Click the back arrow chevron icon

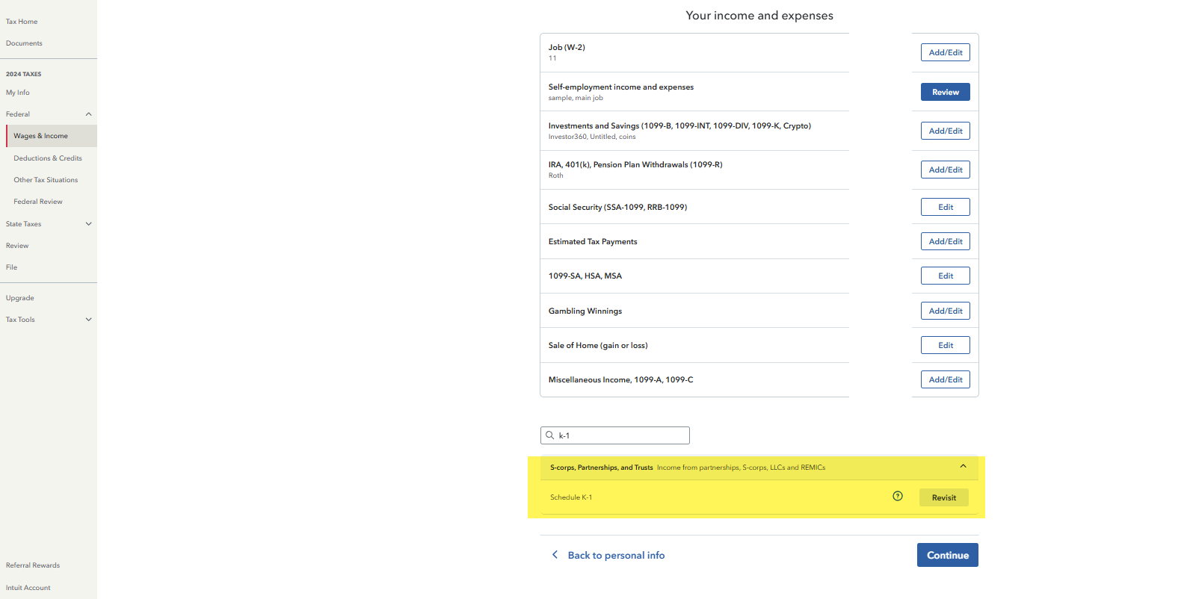555,555
